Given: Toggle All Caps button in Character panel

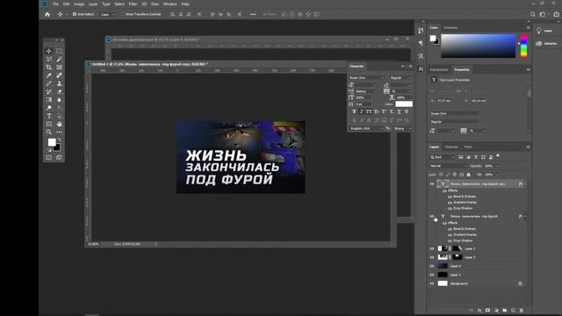Looking at the screenshot, I should [369, 111].
